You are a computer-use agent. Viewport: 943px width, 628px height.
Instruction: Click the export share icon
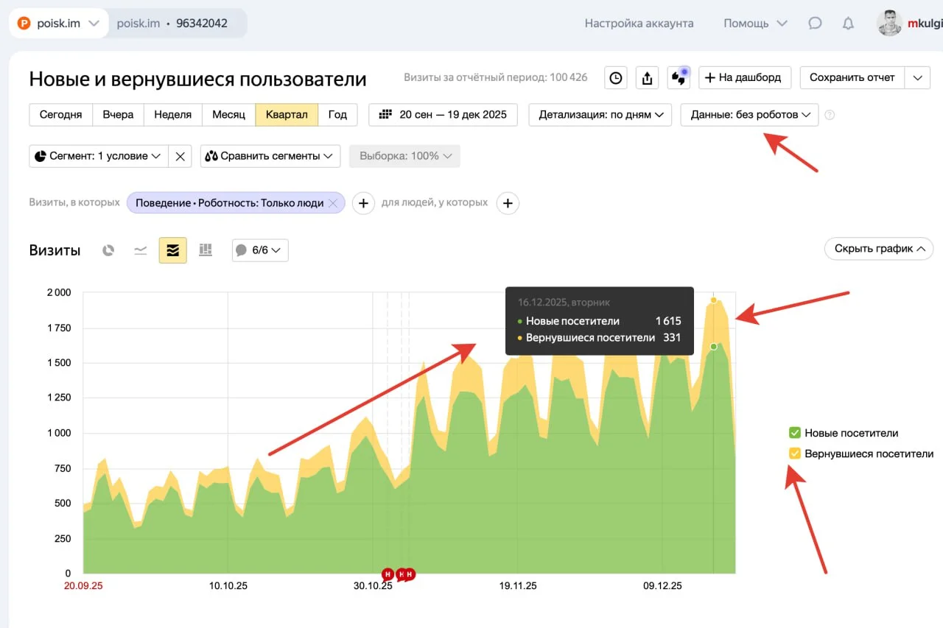pos(647,77)
